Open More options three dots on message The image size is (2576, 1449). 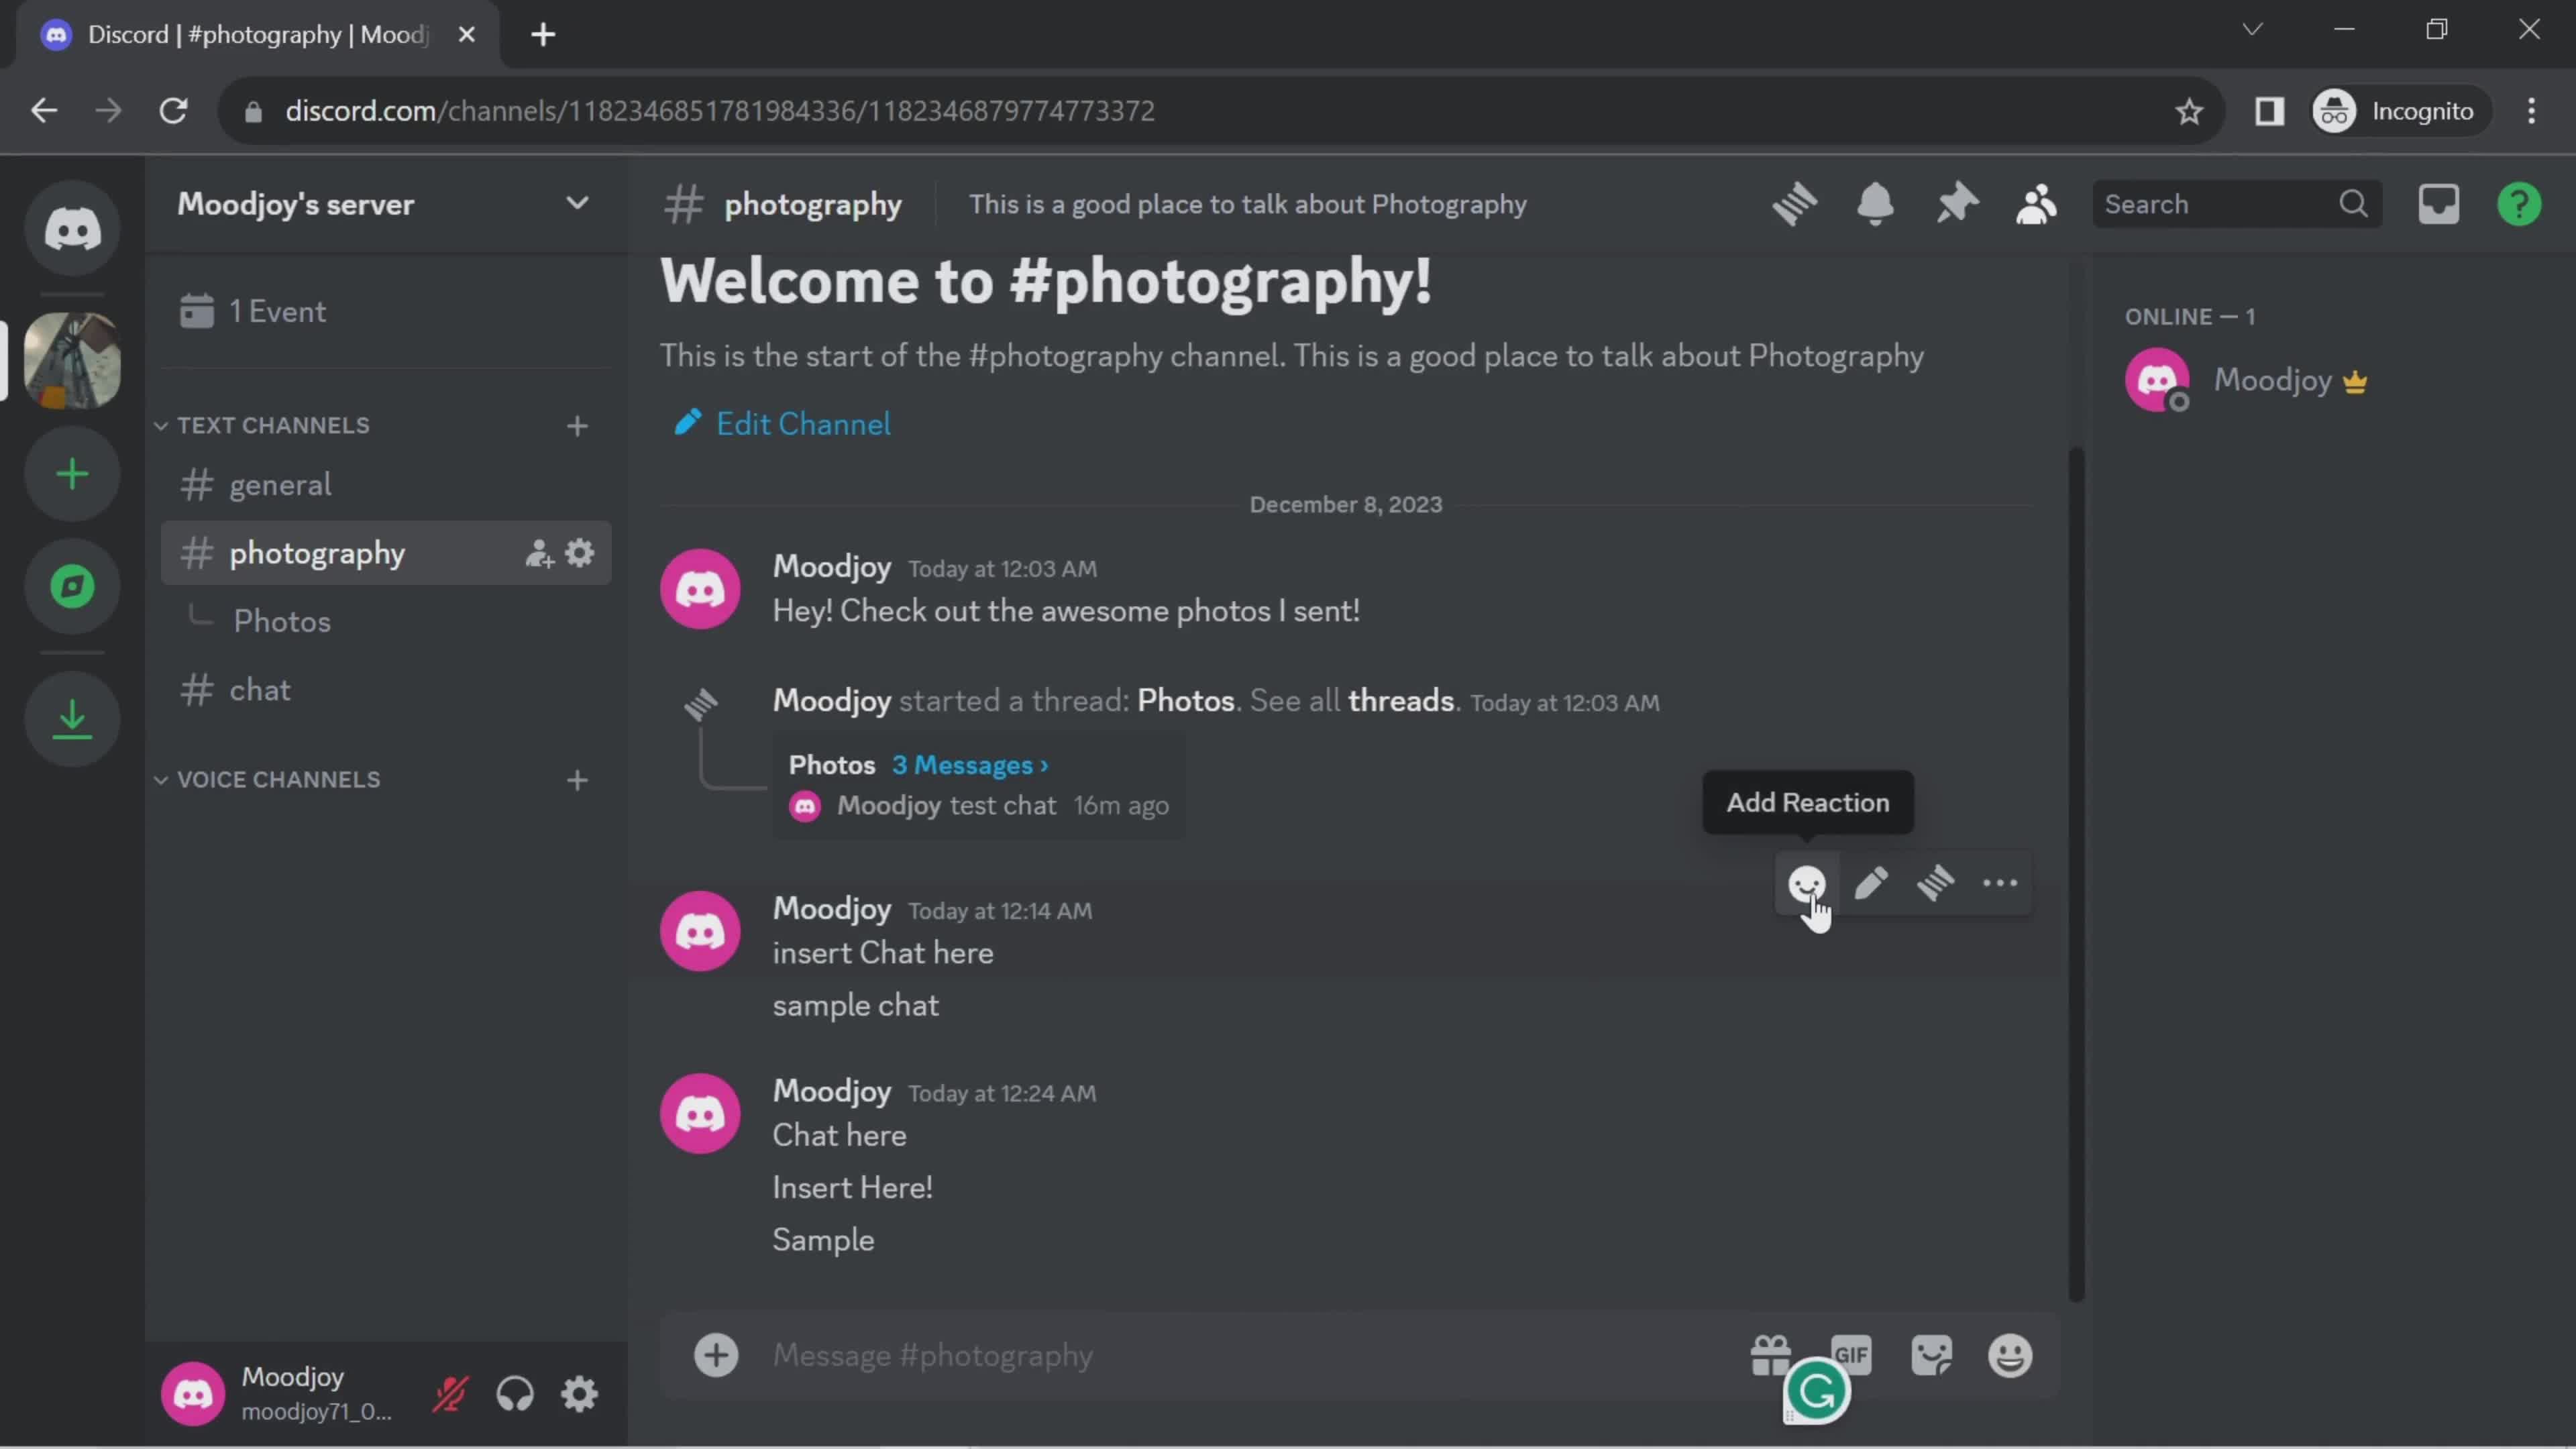click(2000, 883)
